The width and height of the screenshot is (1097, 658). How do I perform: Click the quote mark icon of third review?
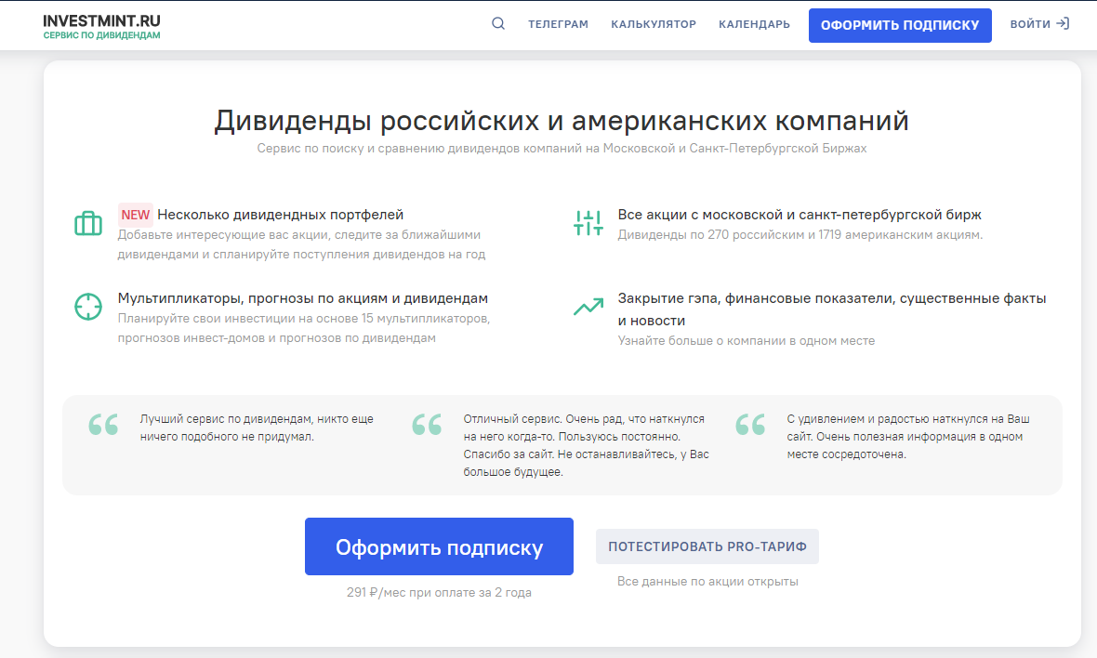(x=750, y=425)
